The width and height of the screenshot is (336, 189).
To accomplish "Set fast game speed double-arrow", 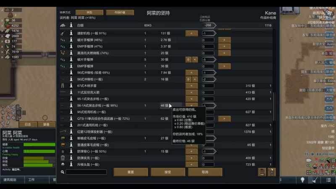I will click(x=319, y=154).
